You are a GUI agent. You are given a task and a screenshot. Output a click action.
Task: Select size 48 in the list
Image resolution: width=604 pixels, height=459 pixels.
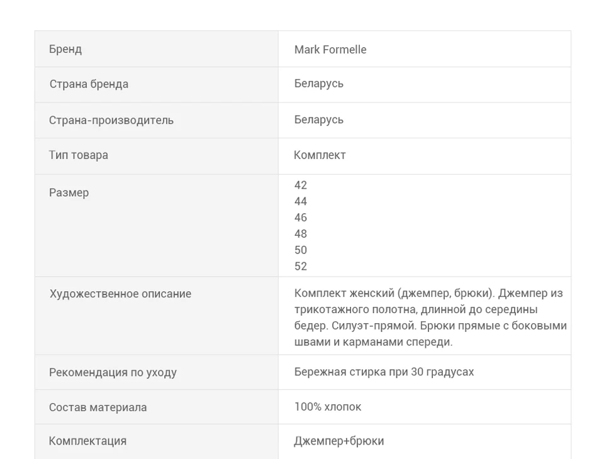301,234
